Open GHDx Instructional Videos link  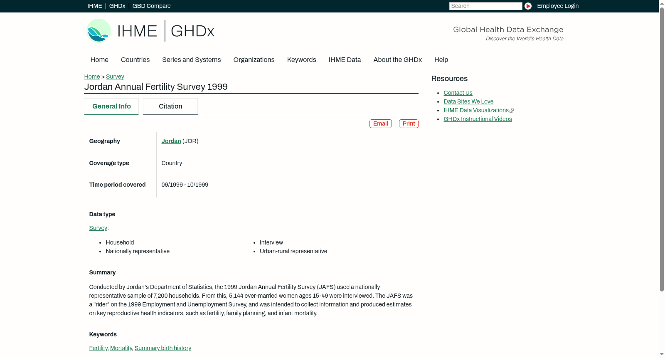click(478, 119)
